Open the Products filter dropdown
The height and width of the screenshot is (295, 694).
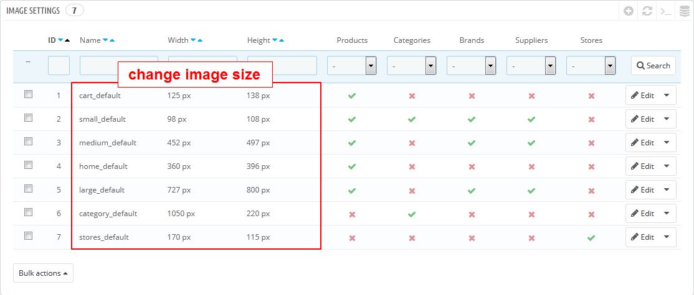coord(351,65)
